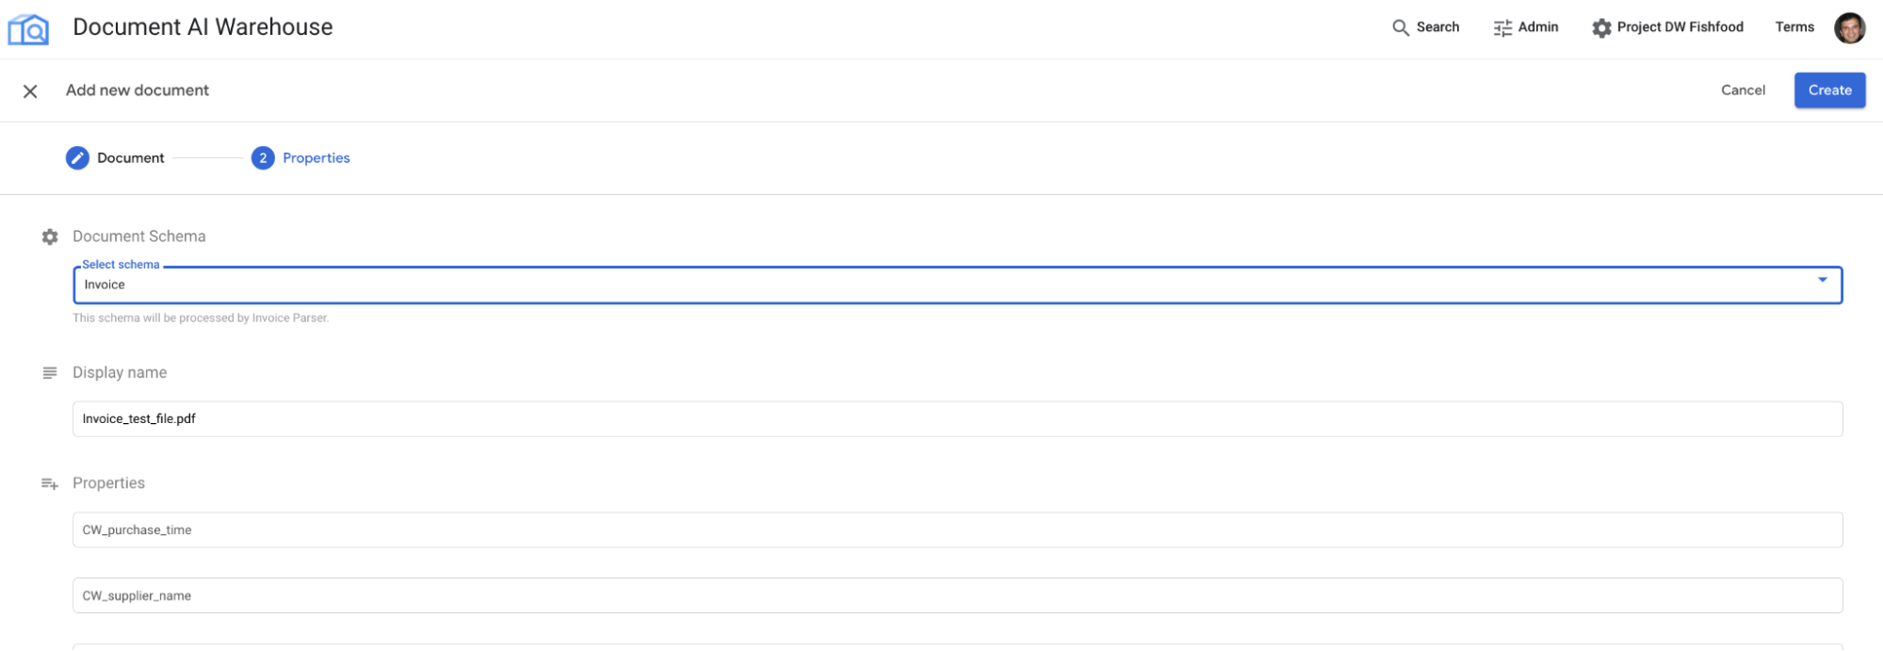
Task: Click the Display name lines icon
Action: click(50, 373)
